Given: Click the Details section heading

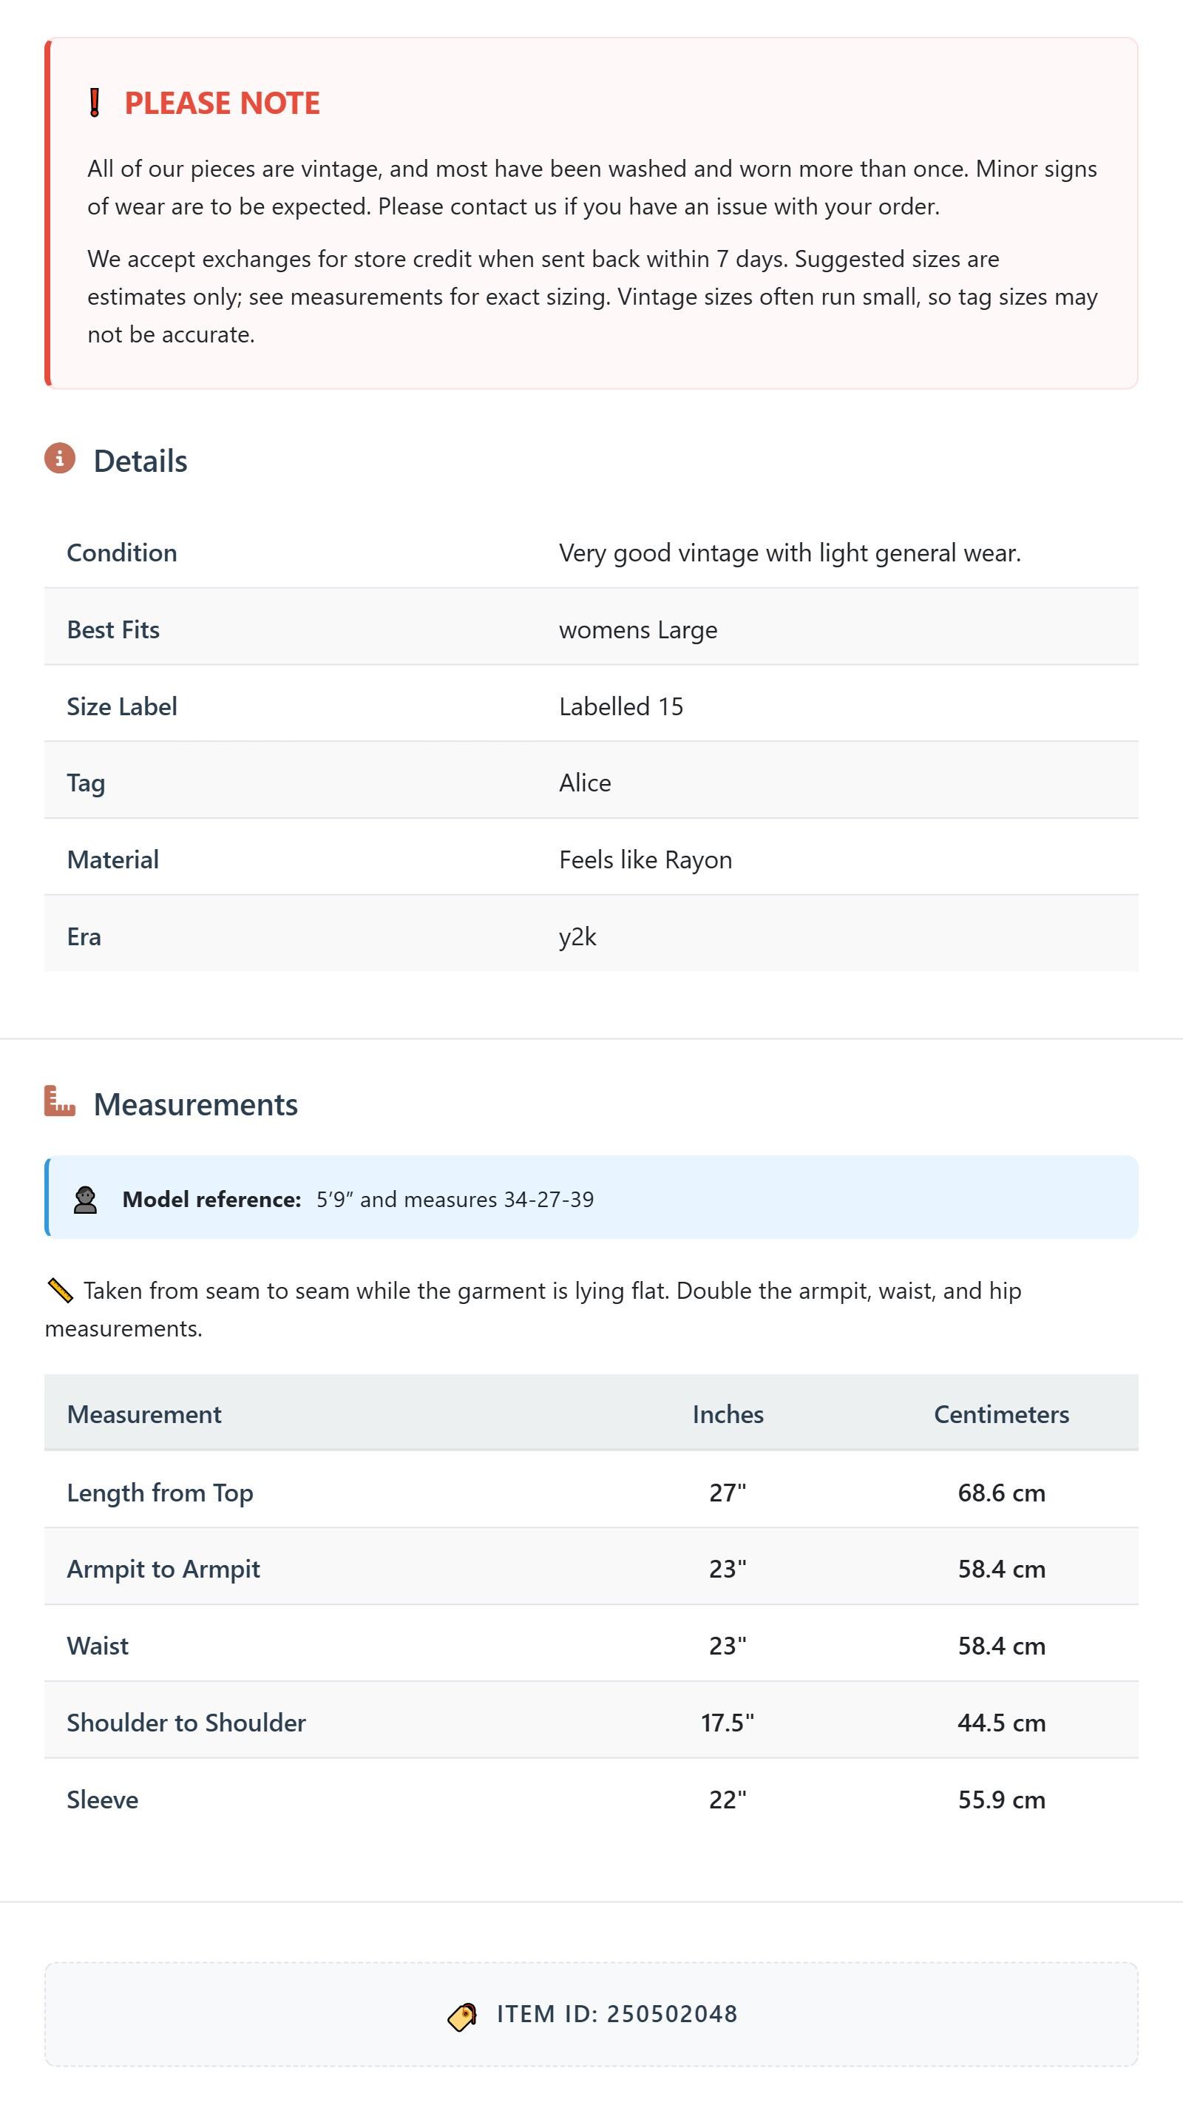Looking at the screenshot, I should click(140, 461).
